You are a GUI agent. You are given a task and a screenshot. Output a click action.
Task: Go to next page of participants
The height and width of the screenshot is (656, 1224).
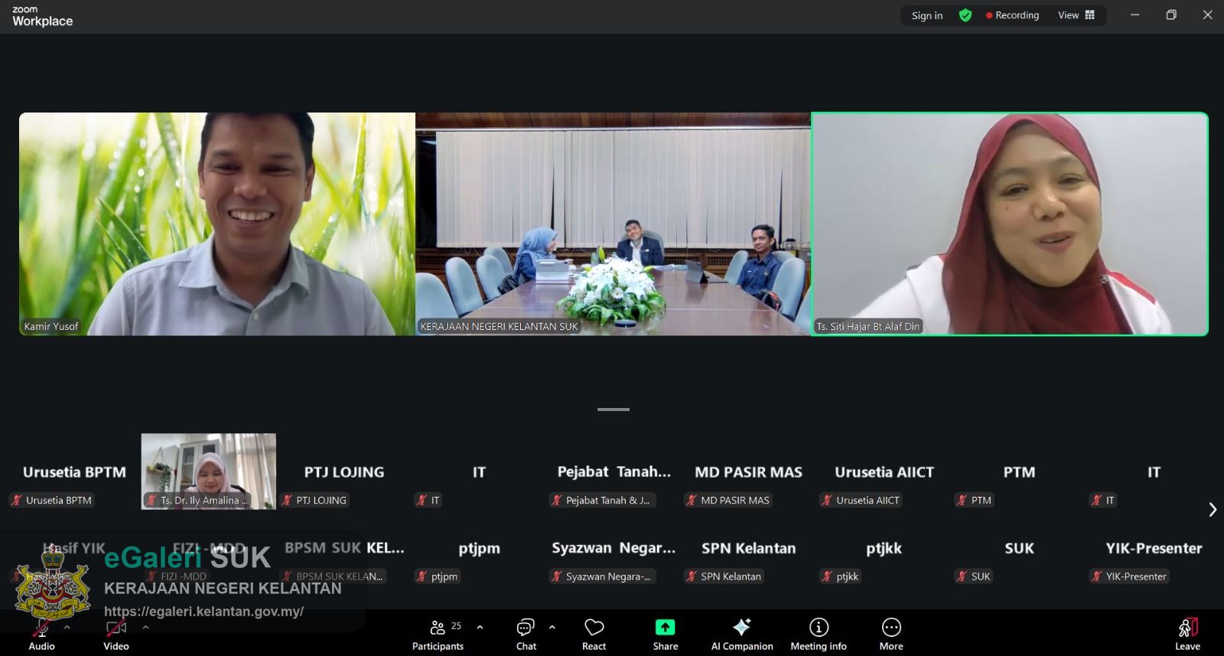click(x=1212, y=510)
